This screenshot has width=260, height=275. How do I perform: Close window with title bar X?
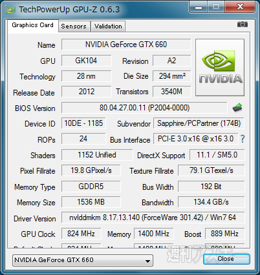(240, 7)
